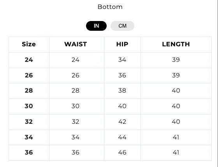
Task: Select size 30 row label
Action: [29, 106]
